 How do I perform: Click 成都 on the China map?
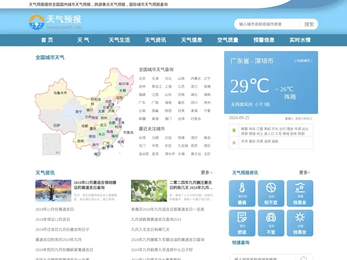(85, 126)
